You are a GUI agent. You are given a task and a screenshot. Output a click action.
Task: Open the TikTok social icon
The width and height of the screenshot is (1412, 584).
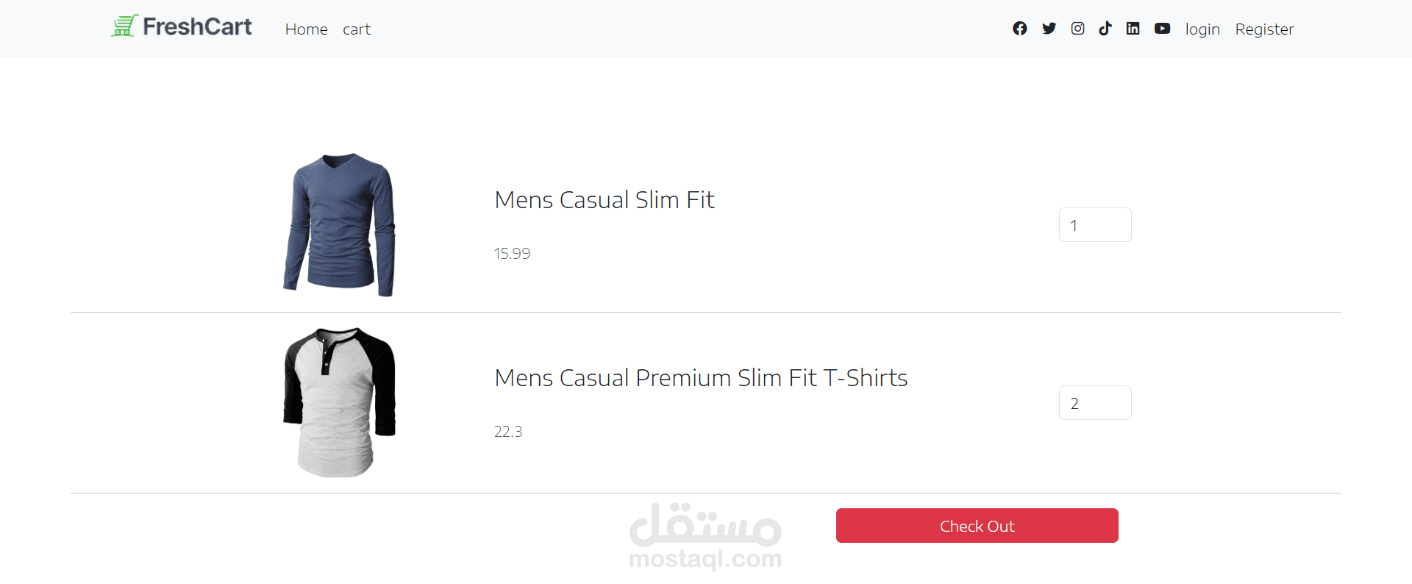click(x=1105, y=29)
